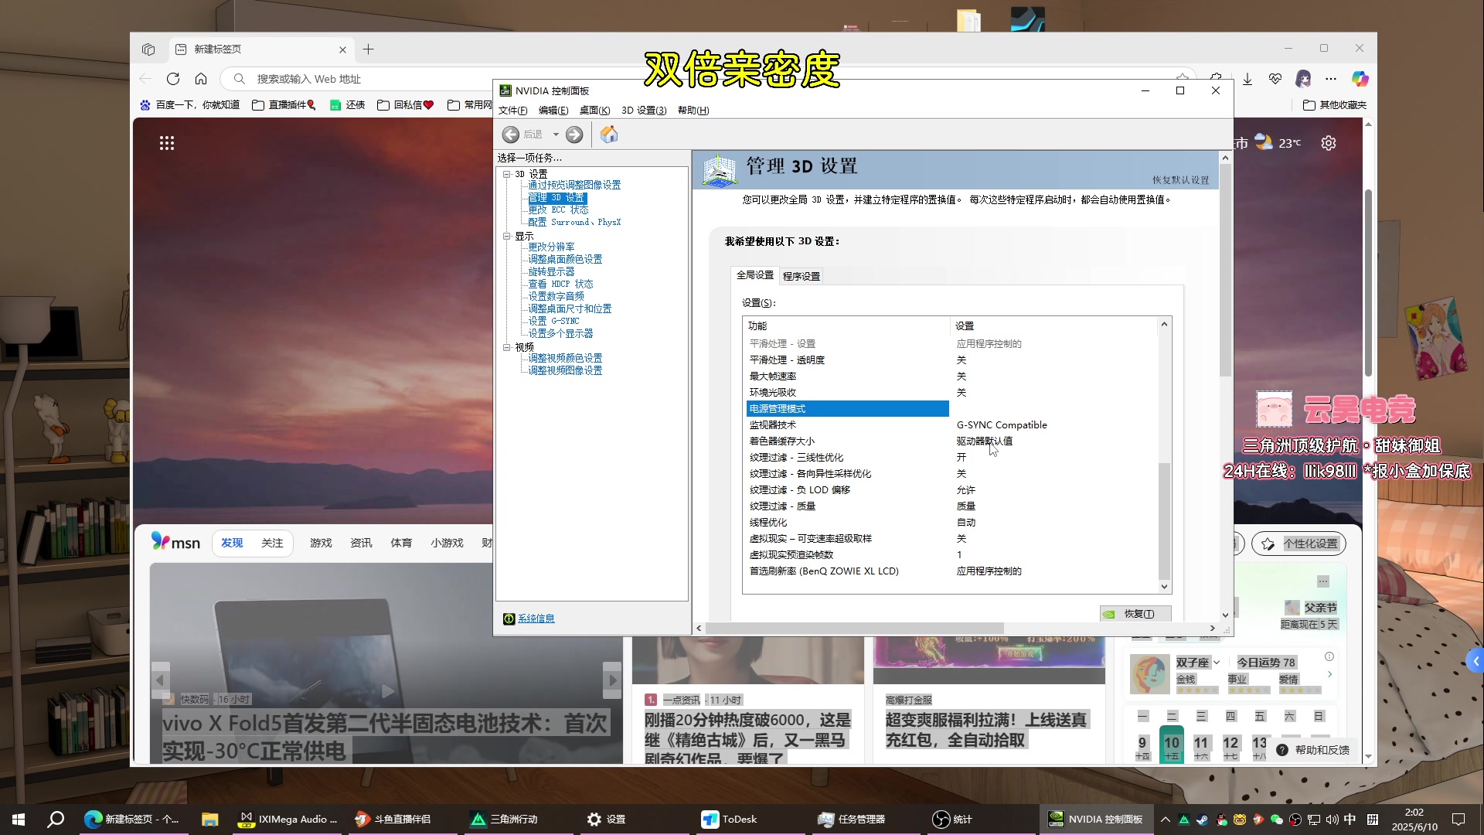Open the NVIDIA Control Panel home icon
This screenshot has width=1484, height=835.
point(609,135)
